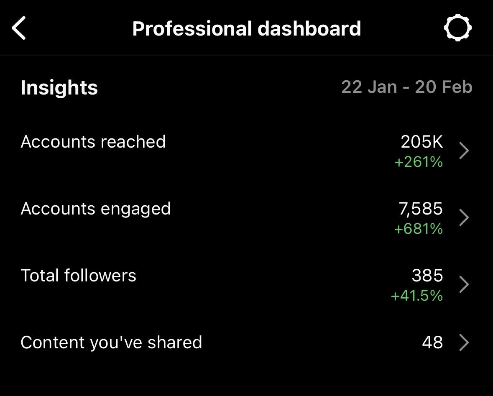
Task: Click the 48 shared content count
Action: (432, 342)
